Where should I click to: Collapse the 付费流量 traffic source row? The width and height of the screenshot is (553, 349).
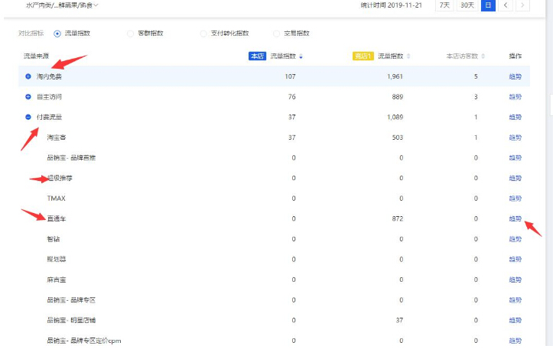tap(28, 117)
